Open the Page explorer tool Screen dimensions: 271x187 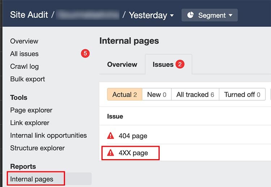pyautogui.click(x=31, y=110)
